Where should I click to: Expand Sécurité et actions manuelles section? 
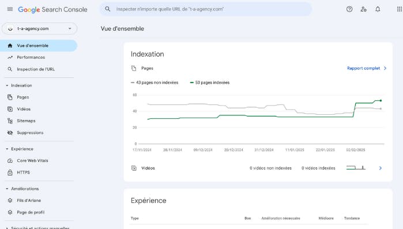click(7, 228)
